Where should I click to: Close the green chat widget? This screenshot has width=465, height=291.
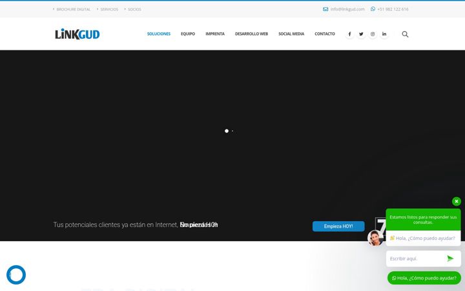(x=457, y=201)
